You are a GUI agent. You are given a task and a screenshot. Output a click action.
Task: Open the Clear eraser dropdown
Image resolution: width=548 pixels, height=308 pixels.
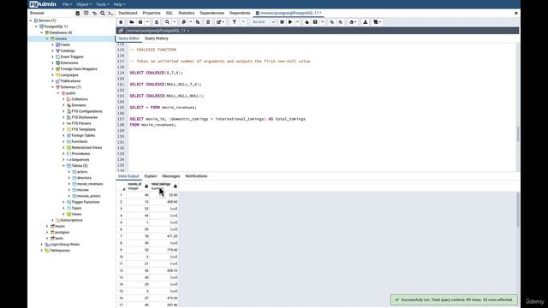click(x=353, y=22)
